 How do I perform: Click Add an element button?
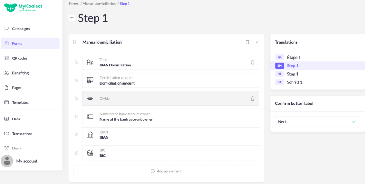(166, 171)
